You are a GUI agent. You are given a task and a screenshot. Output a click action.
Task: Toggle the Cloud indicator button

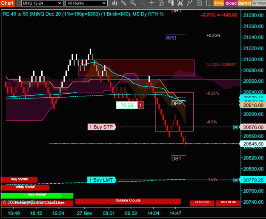231,3
